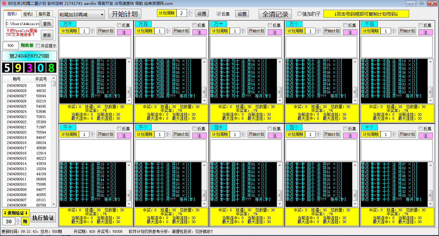Increase the top 计划周期 value 2
This screenshot has width=439, height=236.
click(x=190, y=12)
